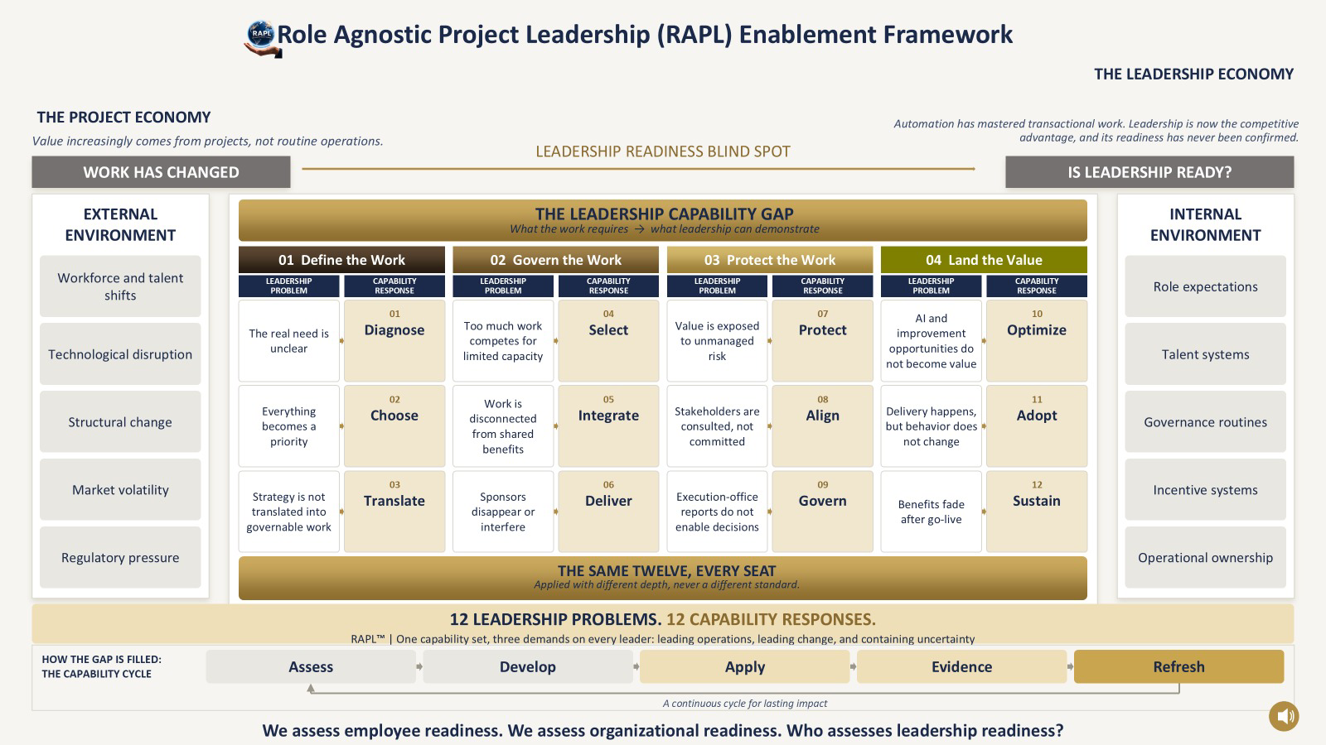The width and height of the screenshot is (1326, 745).
Task: Click the IS LEADERSHIP READY? banner
Action: point(1149,172)
